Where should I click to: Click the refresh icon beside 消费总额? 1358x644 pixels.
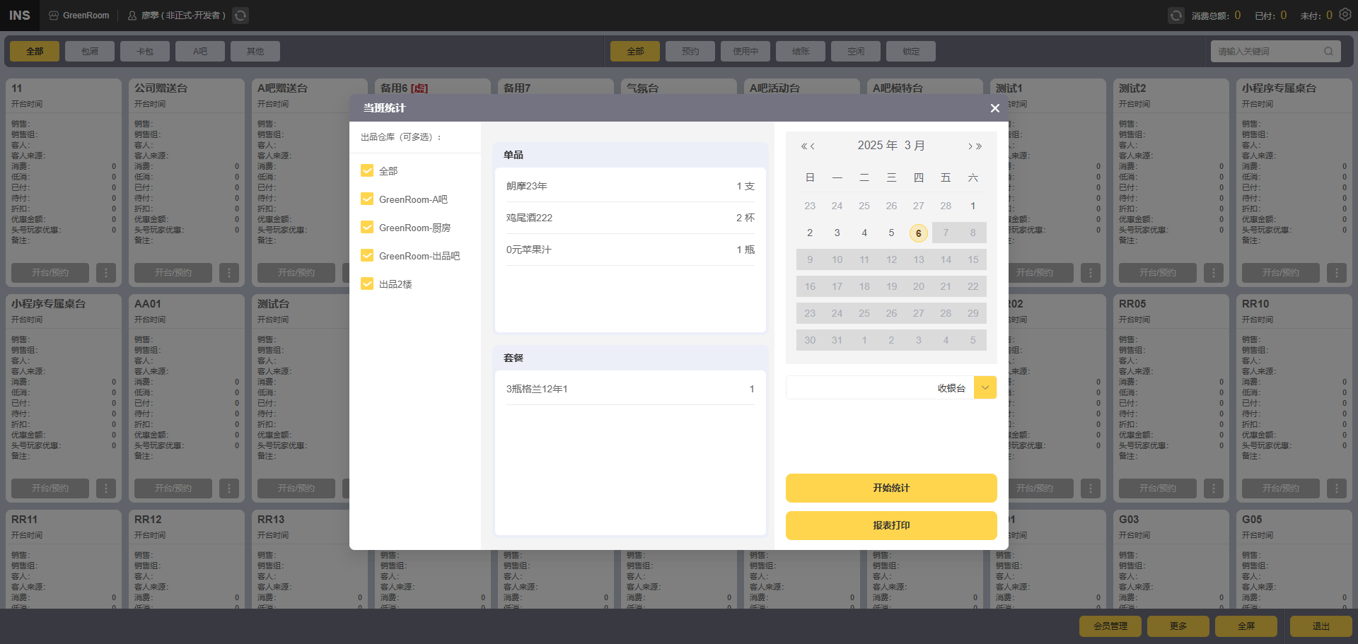coord(1176,16)
